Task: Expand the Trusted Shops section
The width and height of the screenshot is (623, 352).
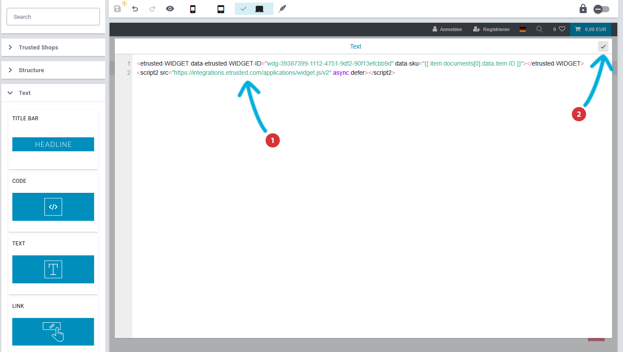Action: 53,47
